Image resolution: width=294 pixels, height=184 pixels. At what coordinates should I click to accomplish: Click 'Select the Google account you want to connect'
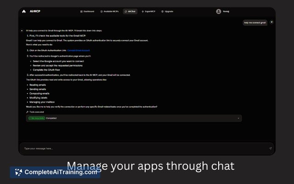click(58, 61)
